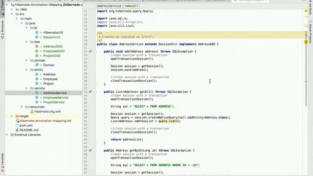Click the HibernateUtil class icon
This screenshot has width=313, height=176.
tap(37, 33)
